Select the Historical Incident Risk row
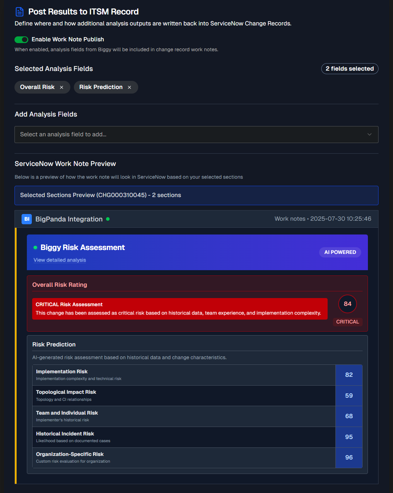Screen dimensions: 393x493 pyautogui.click(x=197, y=437)
